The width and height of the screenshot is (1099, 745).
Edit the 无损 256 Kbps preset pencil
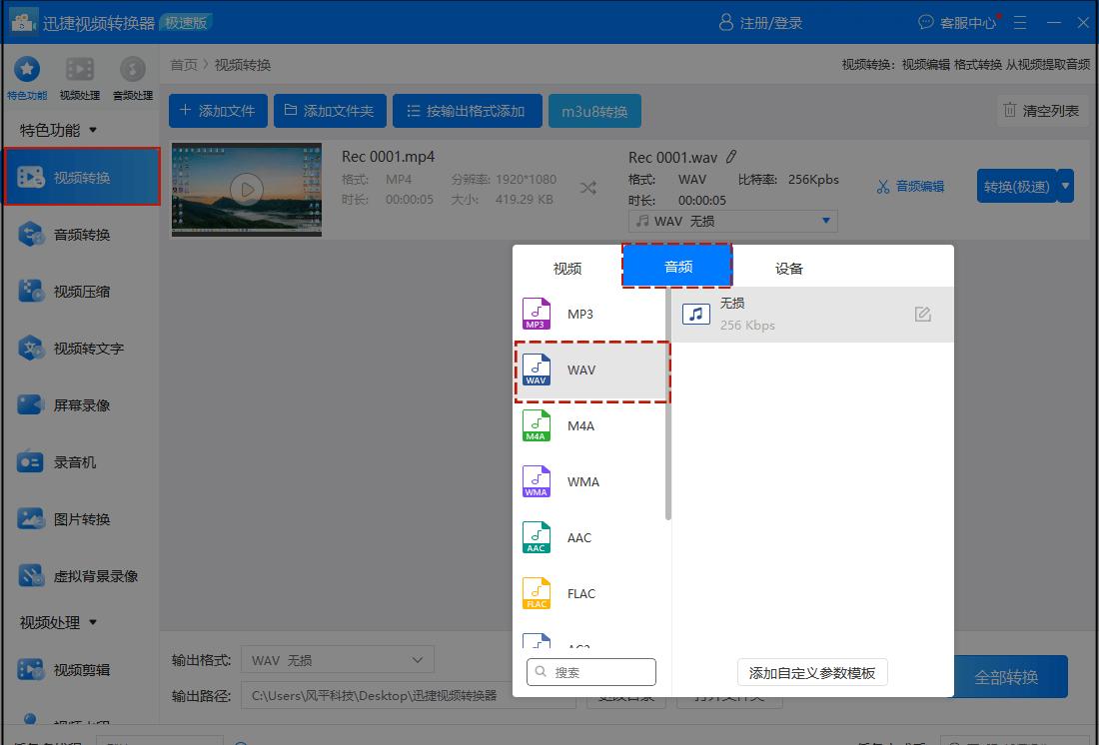click(922, 313)
